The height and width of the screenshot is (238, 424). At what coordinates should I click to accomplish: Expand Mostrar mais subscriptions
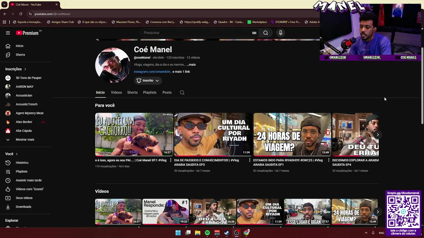26,139
